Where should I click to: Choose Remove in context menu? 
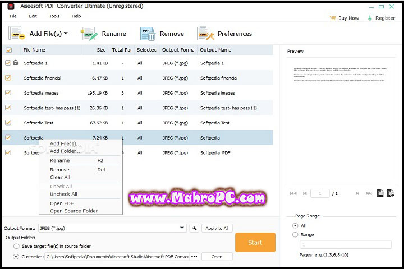pos(81,170)
